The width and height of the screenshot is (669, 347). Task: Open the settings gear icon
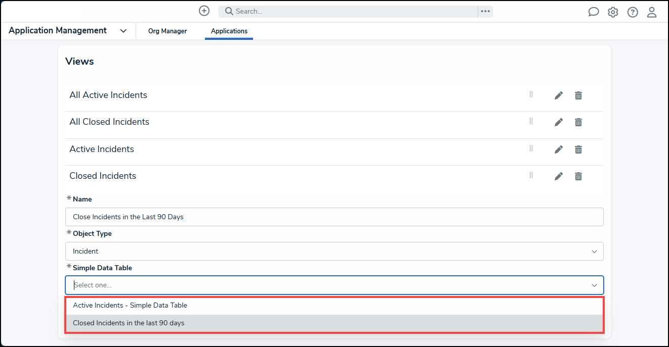click(613, 12)
